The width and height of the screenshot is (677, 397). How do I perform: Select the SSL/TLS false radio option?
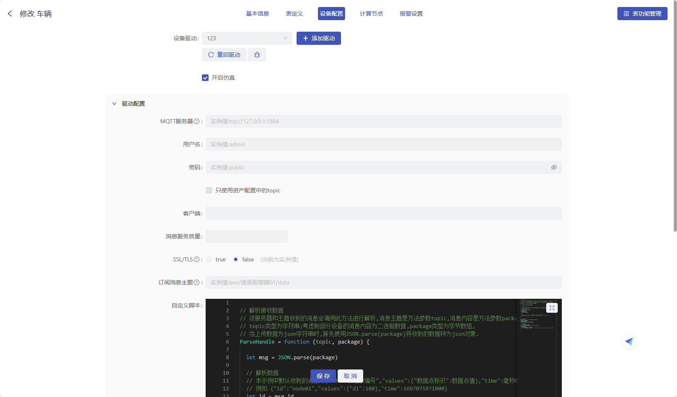point(236,259)
